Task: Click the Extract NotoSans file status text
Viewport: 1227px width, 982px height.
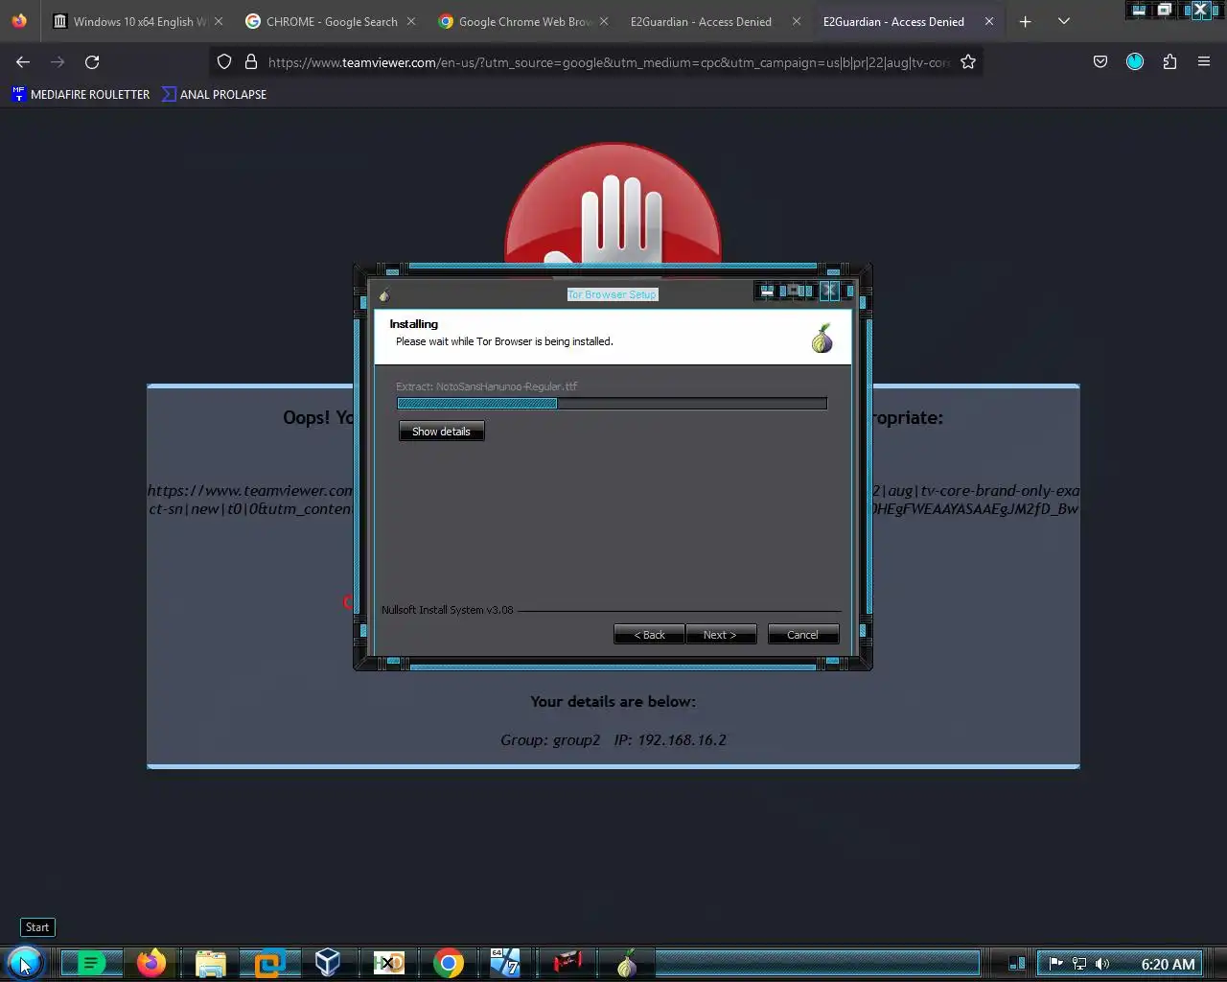Action: click(x=487, y=386)
